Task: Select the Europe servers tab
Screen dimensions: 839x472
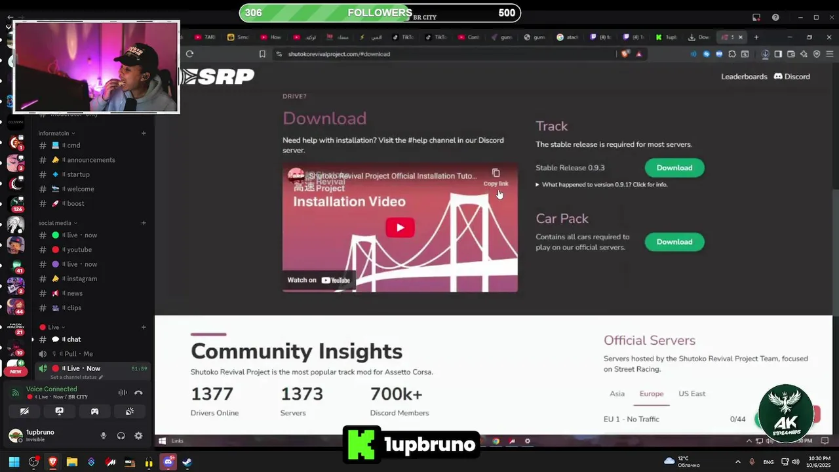Action: [x=652, y=394]
